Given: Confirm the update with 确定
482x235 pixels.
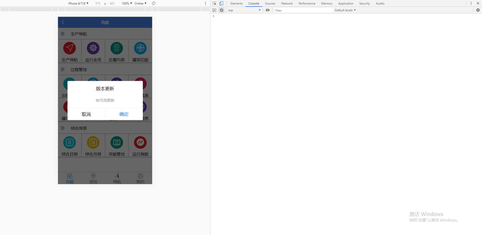Looking at the screenshot, I should pyautogui.click(x=124, y=114).
